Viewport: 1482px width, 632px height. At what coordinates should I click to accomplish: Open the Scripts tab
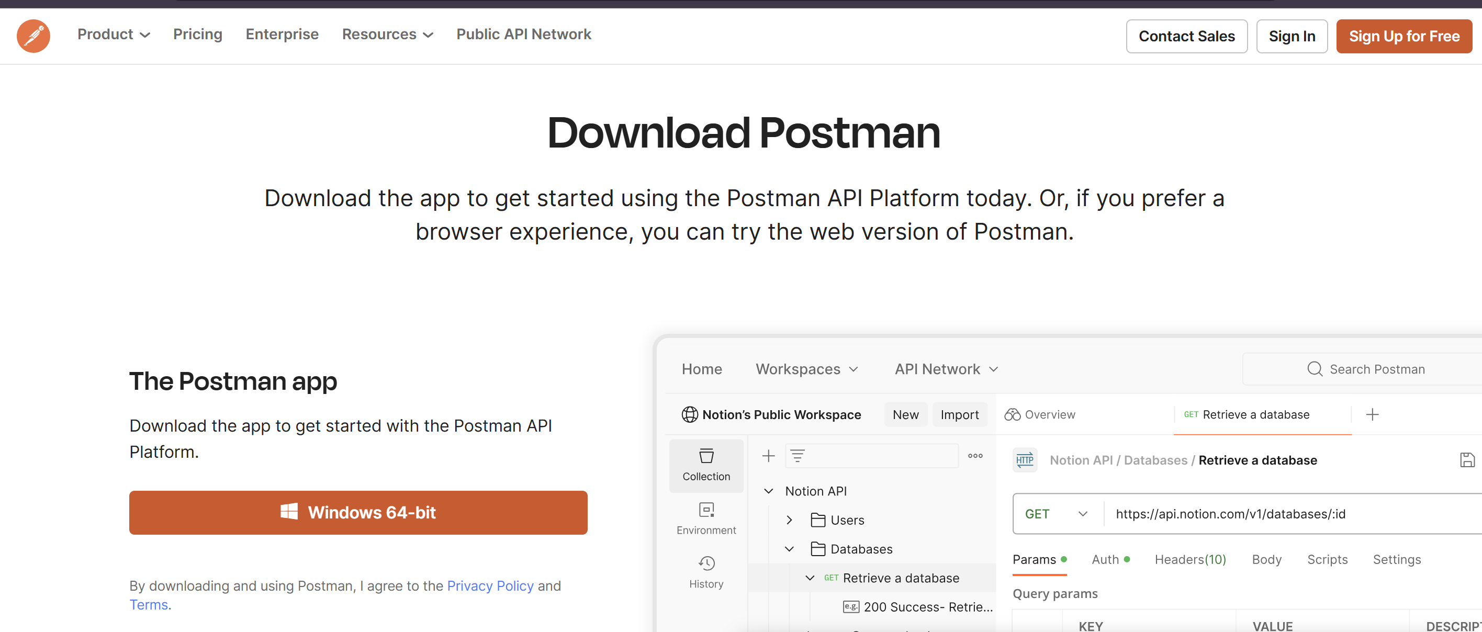(x=1327, y=559)
